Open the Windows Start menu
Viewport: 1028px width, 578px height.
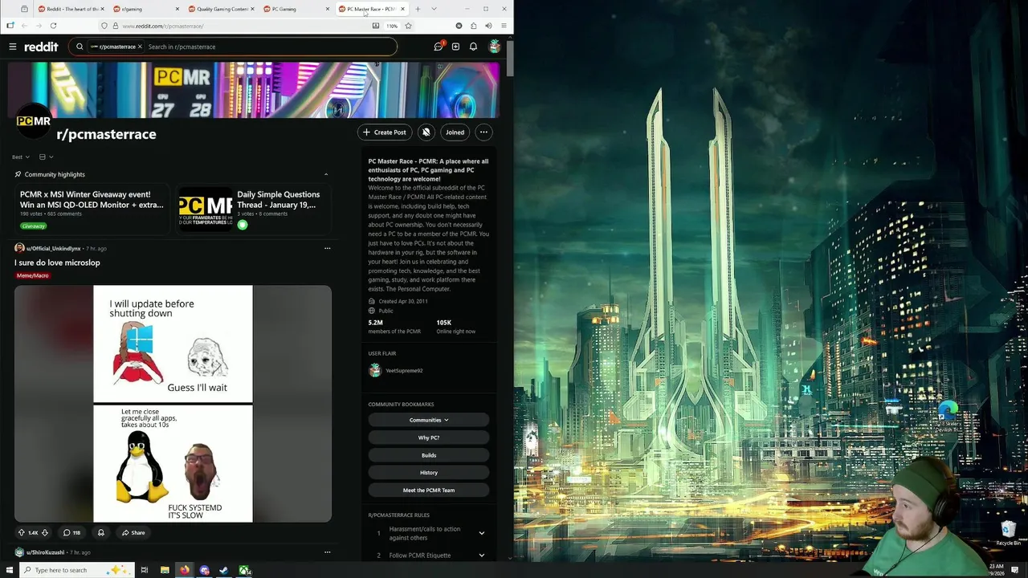[10, 570]
